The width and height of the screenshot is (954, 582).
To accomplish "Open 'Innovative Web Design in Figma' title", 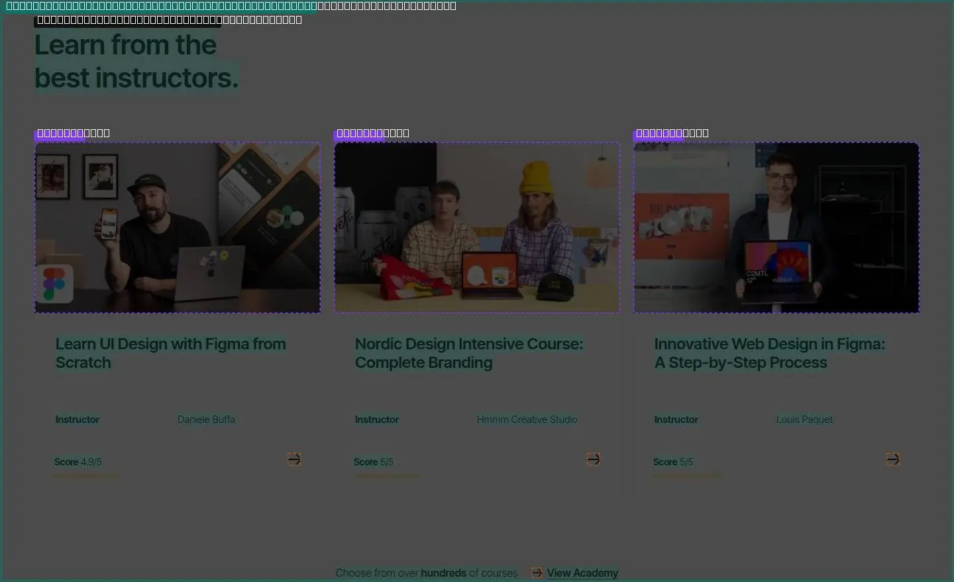I will pos(770,353).
